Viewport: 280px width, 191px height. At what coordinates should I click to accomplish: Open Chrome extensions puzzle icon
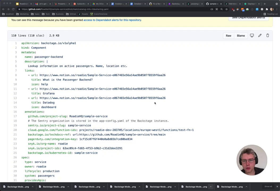[267, 9]
